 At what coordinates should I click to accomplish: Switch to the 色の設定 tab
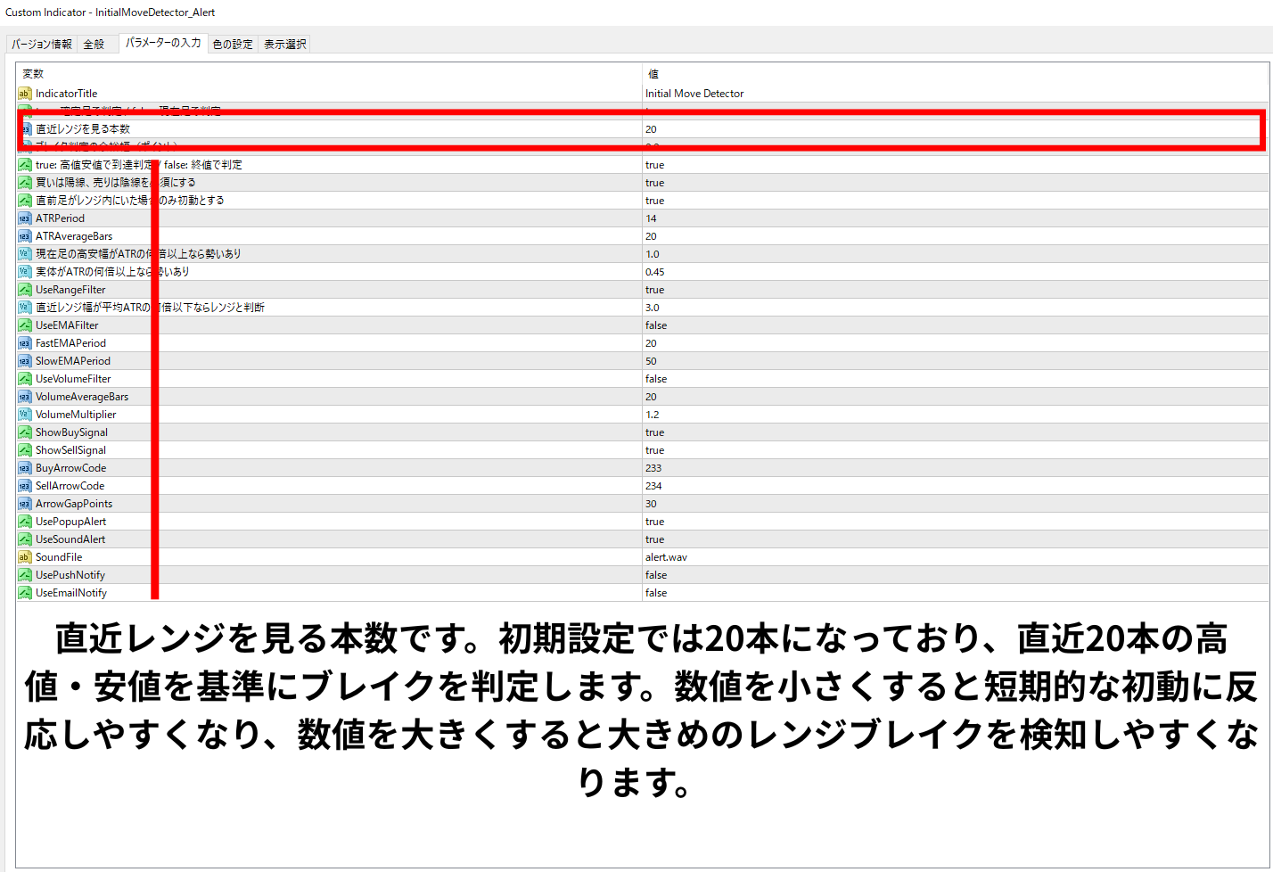(233, 44)
